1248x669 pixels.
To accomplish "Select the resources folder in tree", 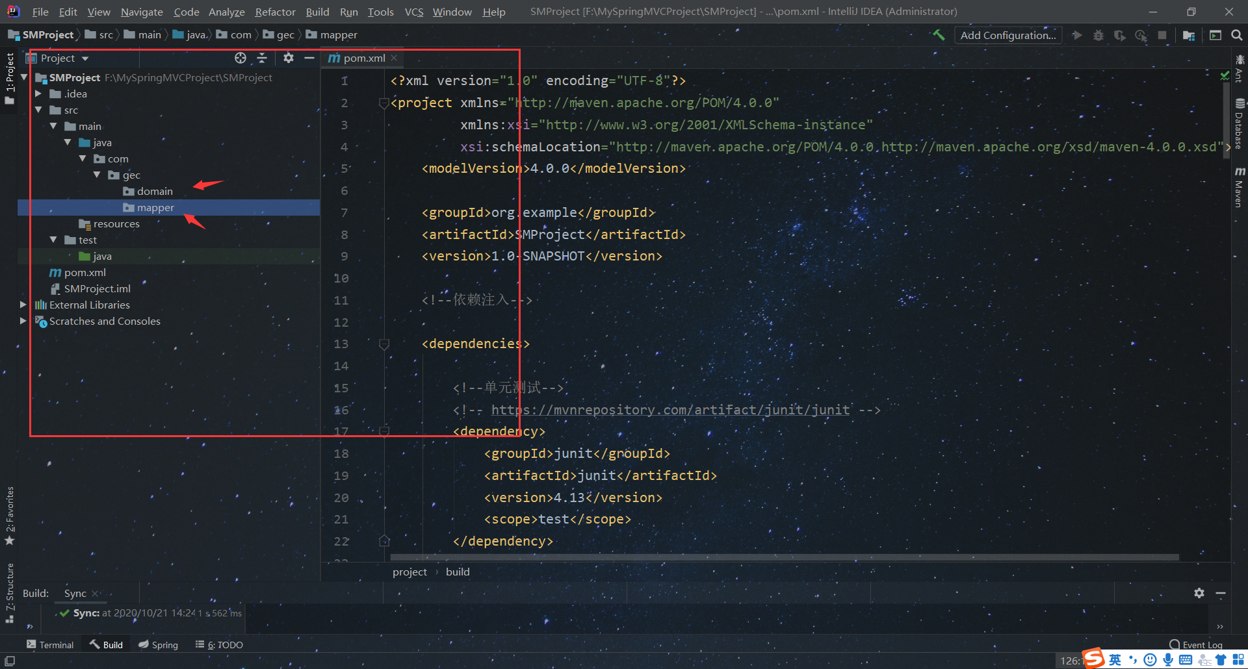I will pyautogui.click(x=116, y=223).
